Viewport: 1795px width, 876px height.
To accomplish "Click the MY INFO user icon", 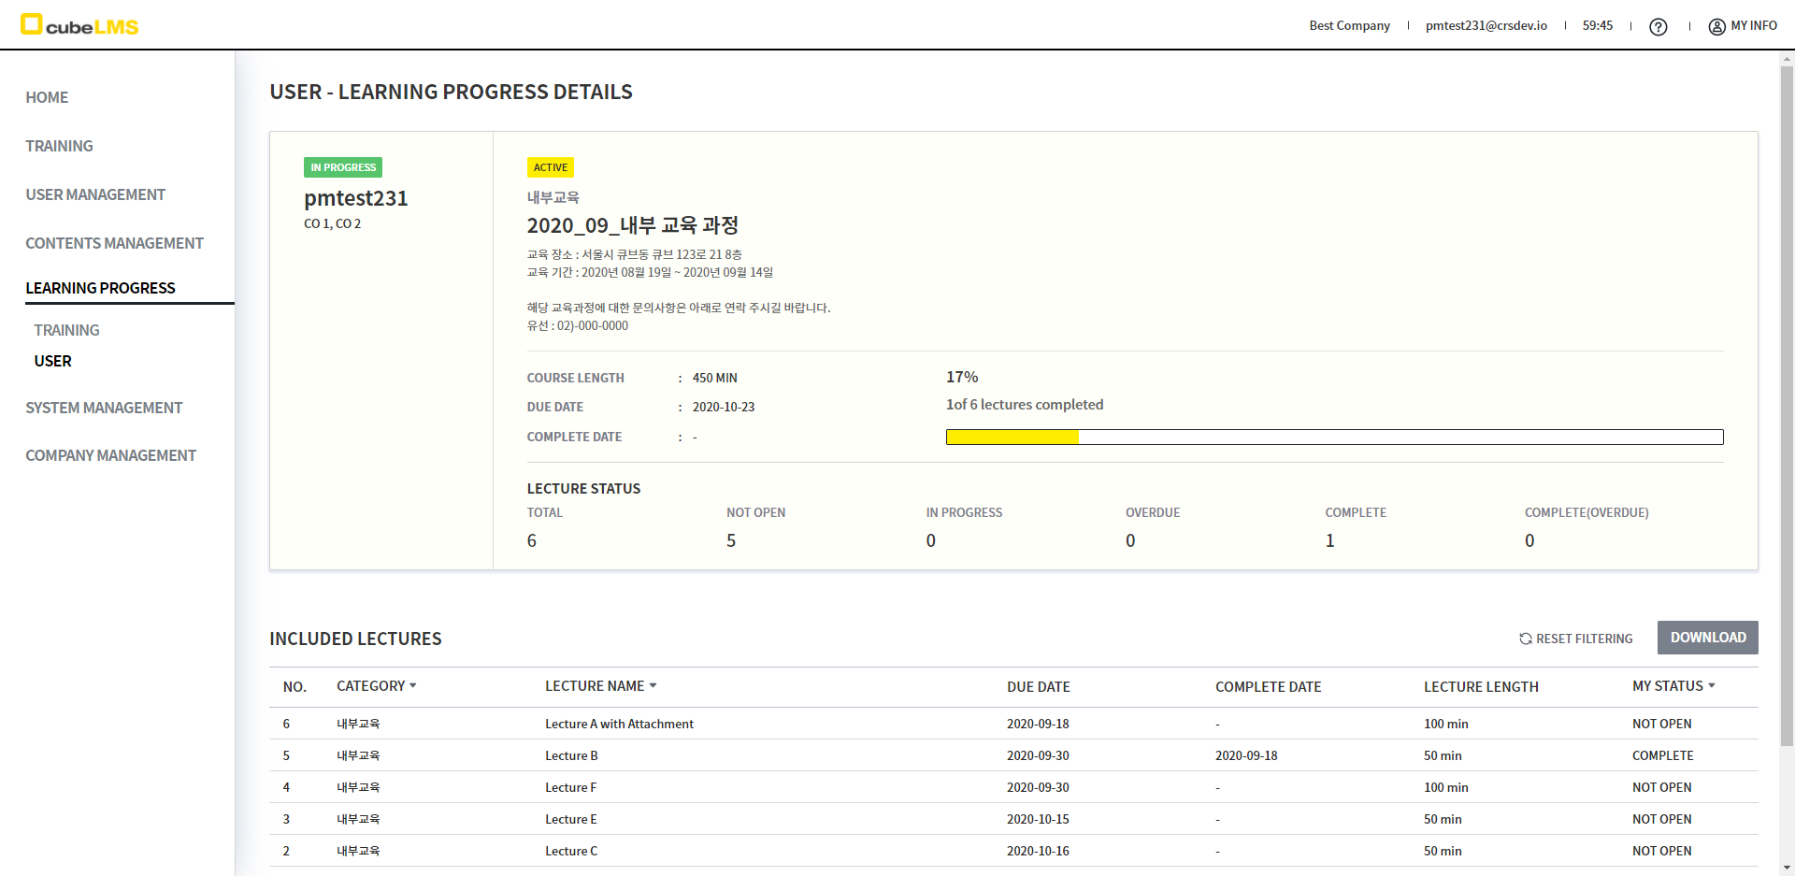I will coord(1716,26).
